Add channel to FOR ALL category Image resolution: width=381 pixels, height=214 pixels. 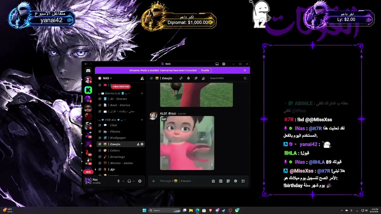[x=142, y=120]
